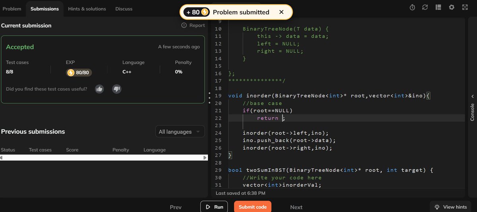Go to the Discuss tab
This screenshot has width=477, height=212.
pyautogui.click(x=124, y=9)
